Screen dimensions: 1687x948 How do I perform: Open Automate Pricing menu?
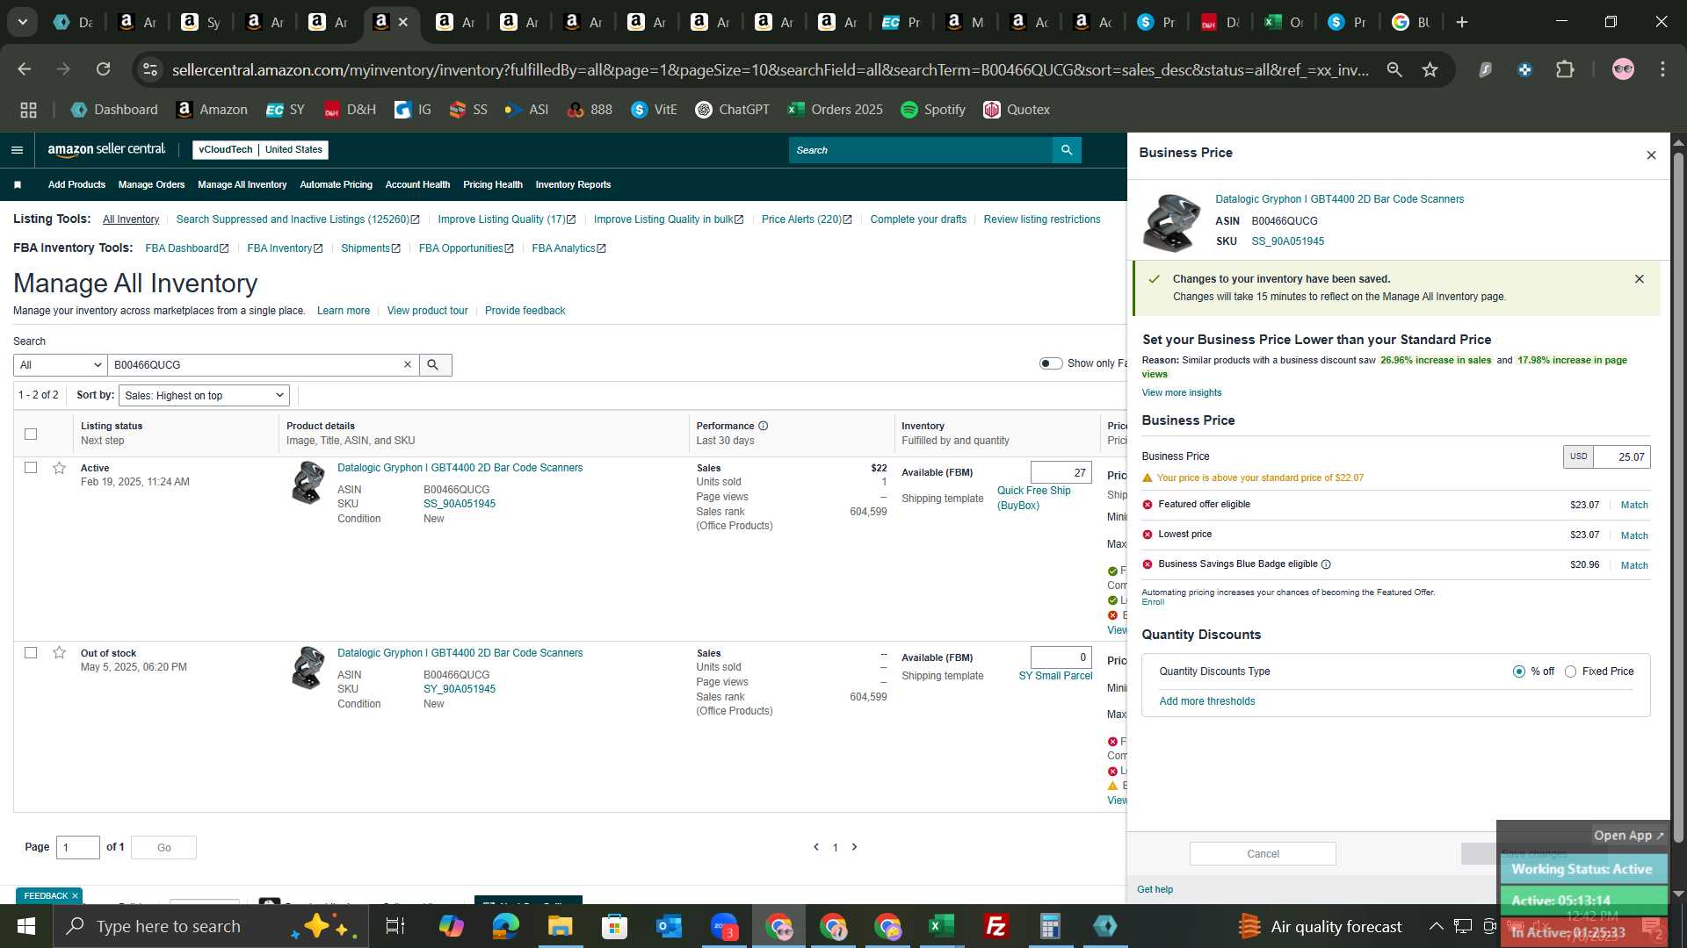pyautogui.click(x=336, y=185)
